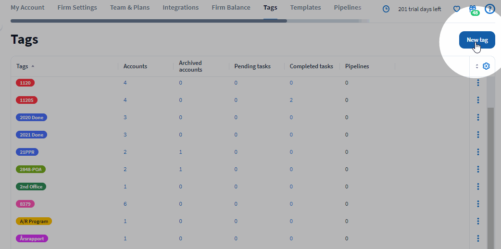Click the 2nd Office tag badge
The height and width of the screenshot is (249, 501).
point(31,187)
